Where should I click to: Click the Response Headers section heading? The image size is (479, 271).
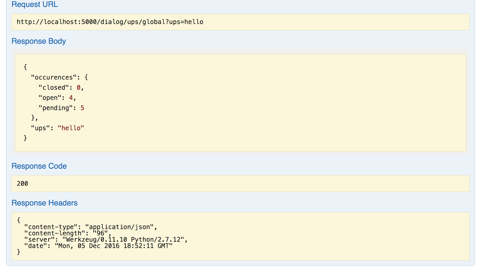[x=44, y=203]
